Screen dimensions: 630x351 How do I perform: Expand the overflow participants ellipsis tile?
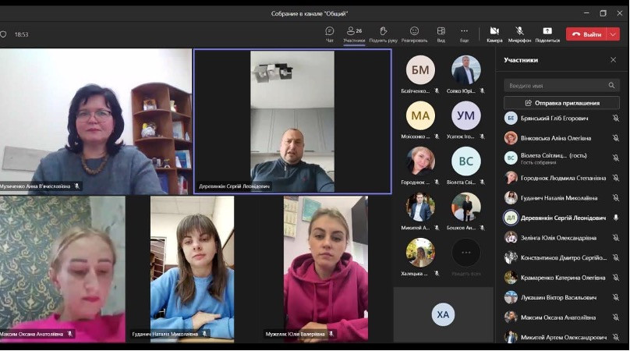point(466,253)
